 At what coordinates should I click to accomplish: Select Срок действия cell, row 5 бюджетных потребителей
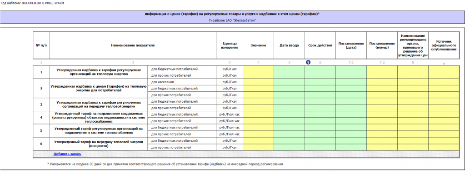coord(320,128)
